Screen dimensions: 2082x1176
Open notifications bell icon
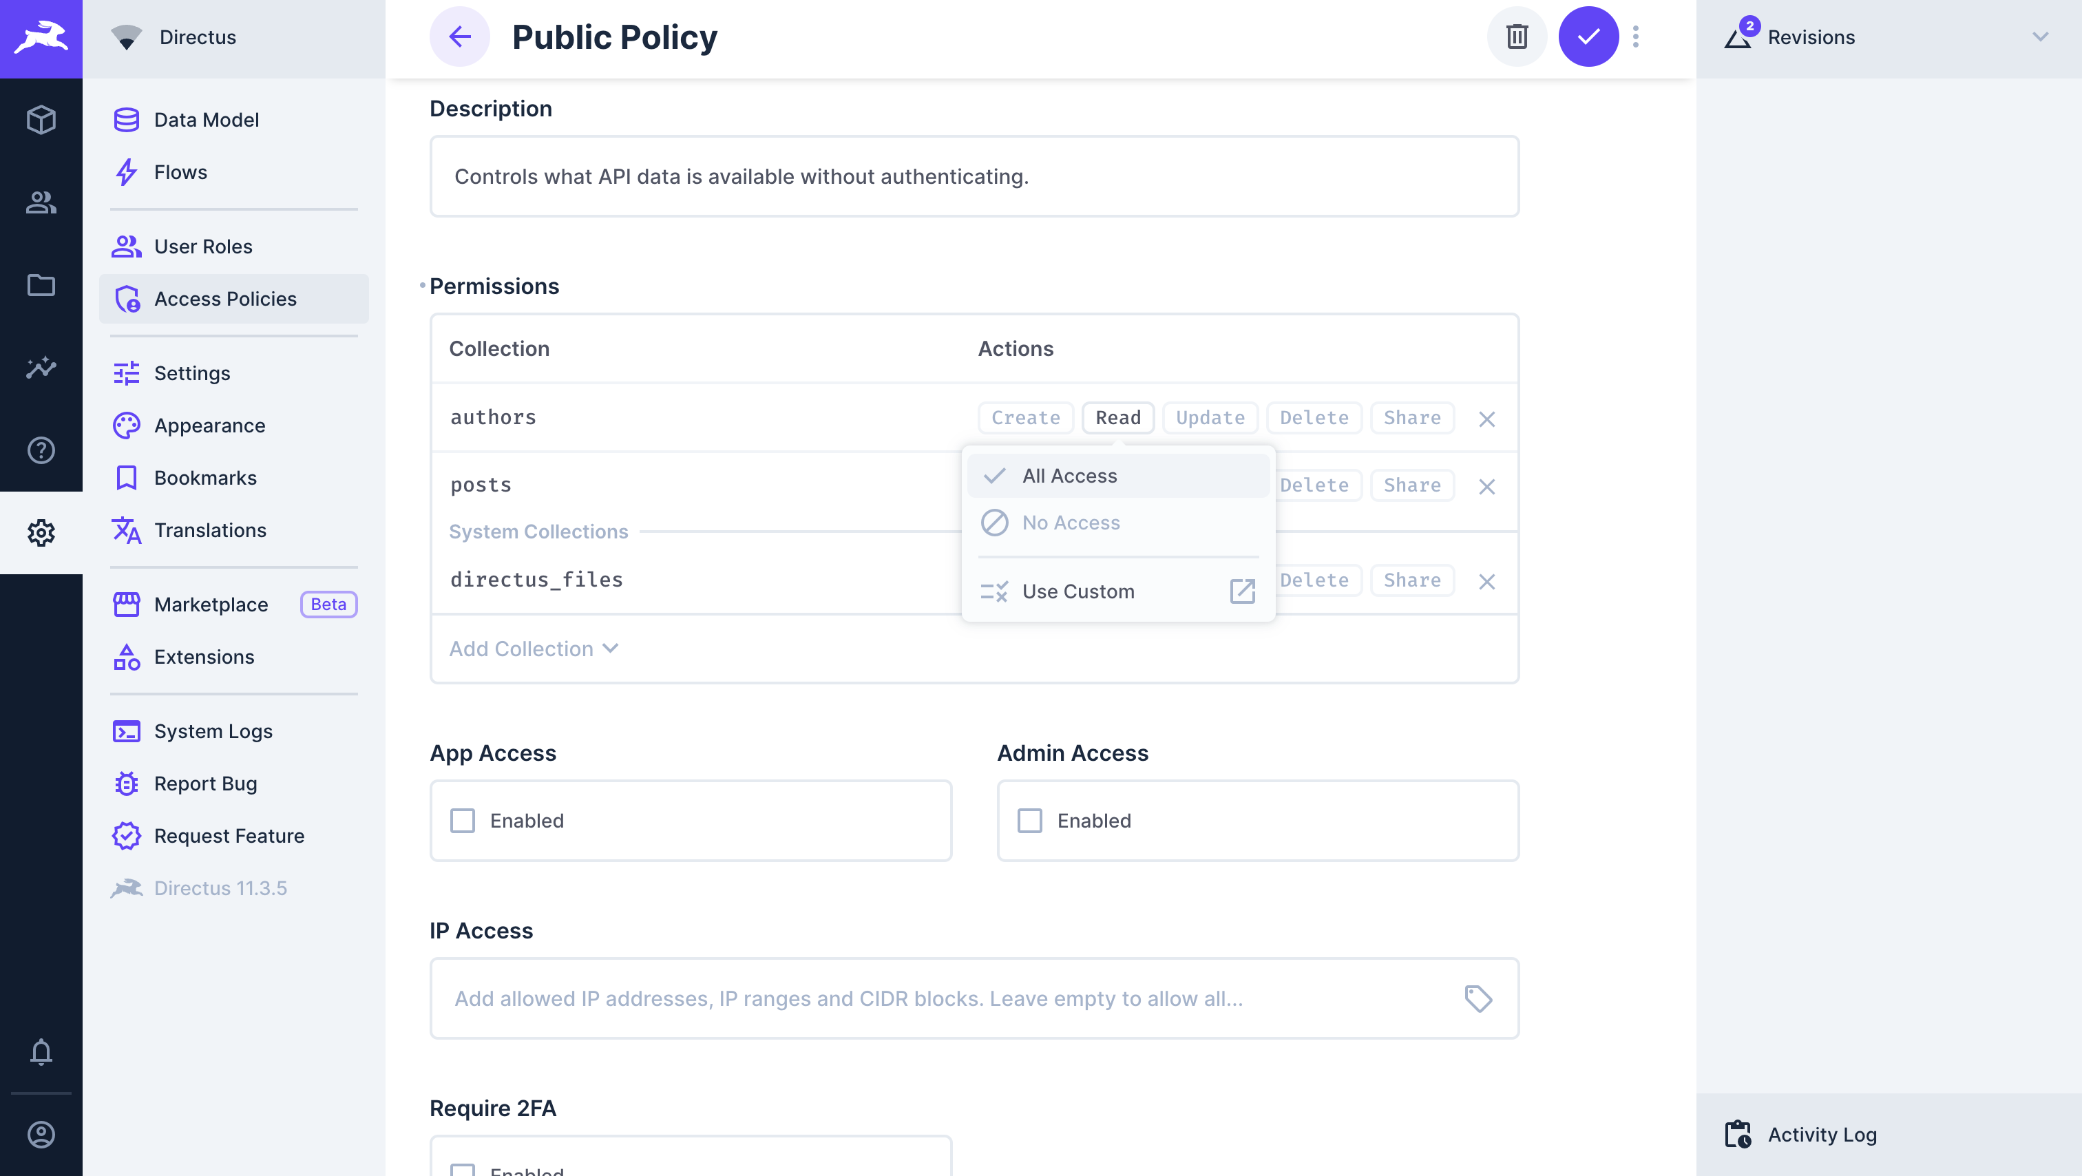41,1051
